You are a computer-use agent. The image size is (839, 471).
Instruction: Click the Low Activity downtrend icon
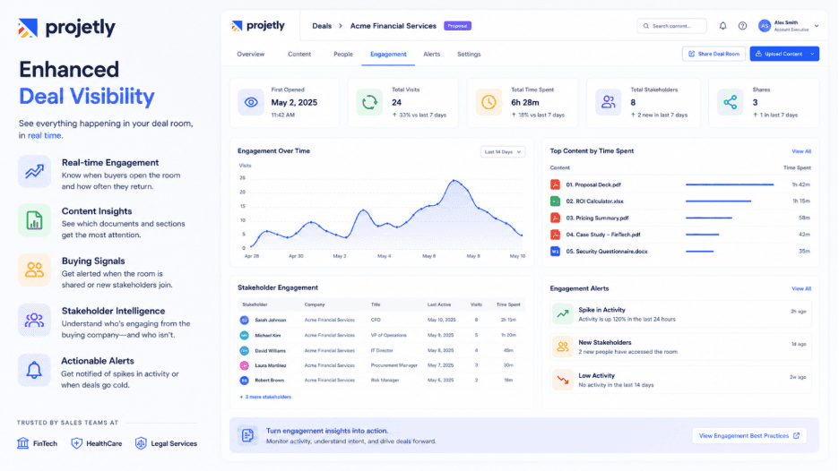[562, 380]
